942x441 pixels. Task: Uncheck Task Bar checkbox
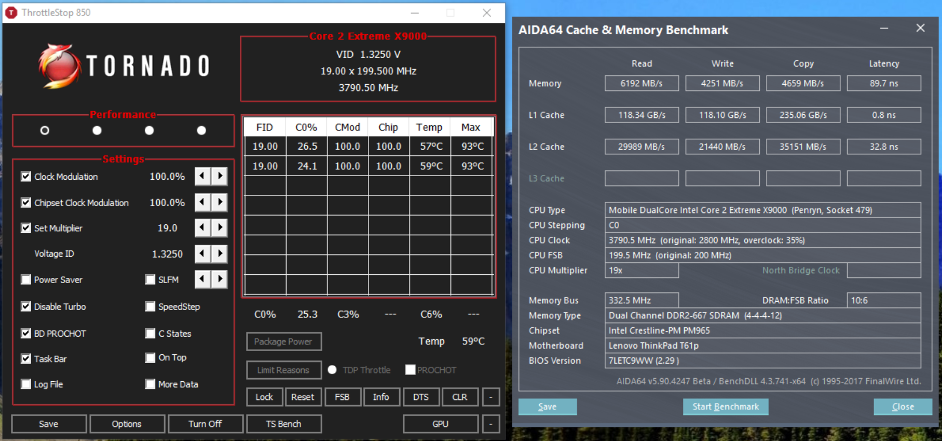26,358
